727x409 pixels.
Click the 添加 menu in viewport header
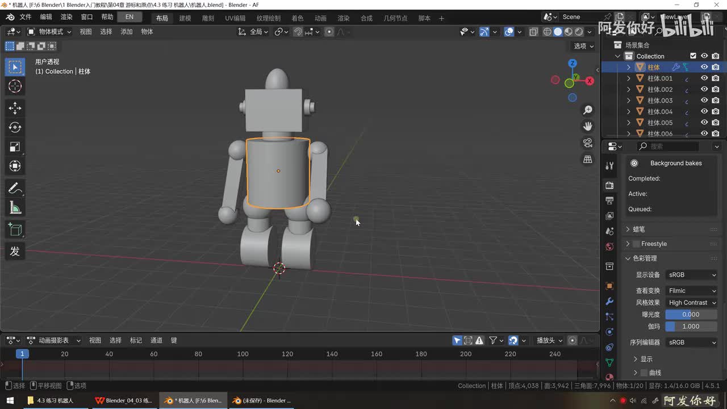127,32
